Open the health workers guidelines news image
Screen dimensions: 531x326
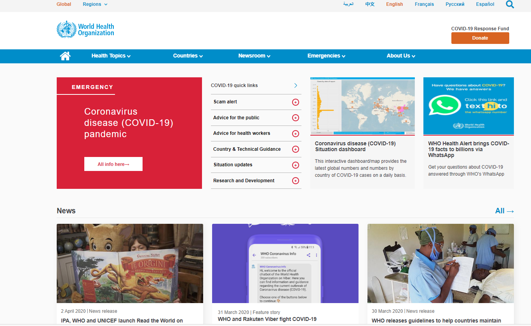440,263
